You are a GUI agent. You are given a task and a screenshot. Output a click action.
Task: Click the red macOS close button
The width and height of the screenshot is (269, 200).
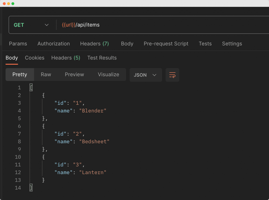[x=4, y=4]
